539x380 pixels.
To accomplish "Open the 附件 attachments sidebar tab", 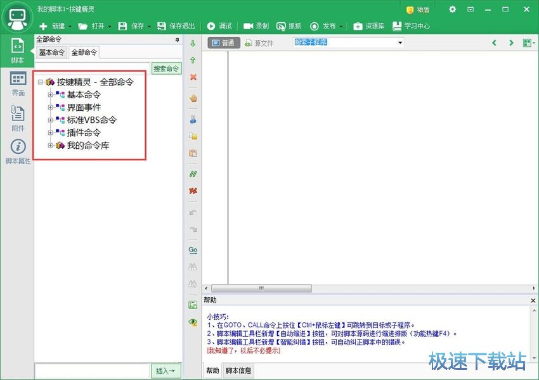I will (x=18, y=118).
